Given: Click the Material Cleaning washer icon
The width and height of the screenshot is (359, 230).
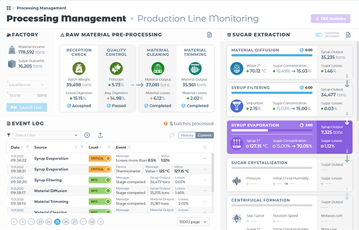Looking at the screenshot, I should pos(158,68).
